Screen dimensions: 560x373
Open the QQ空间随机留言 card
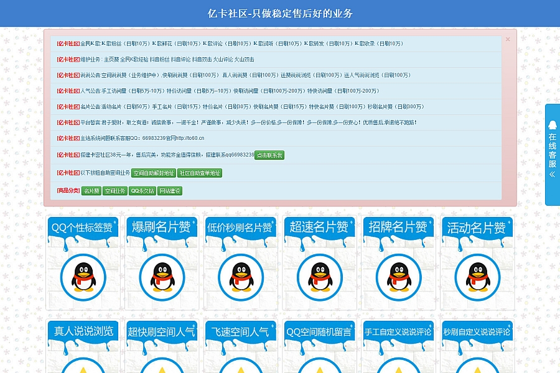click(x=320, y=346)
